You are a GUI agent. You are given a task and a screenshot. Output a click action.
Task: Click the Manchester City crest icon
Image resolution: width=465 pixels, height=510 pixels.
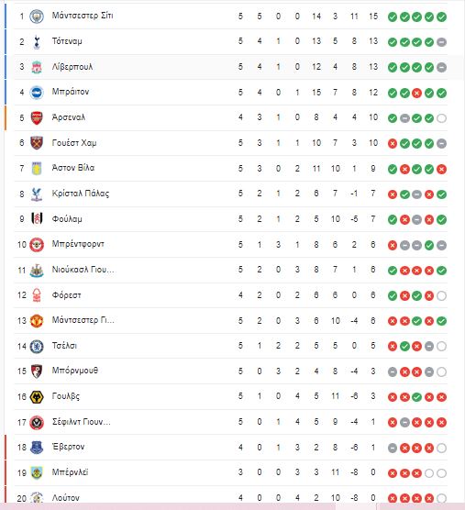click(x=37, y=17)
